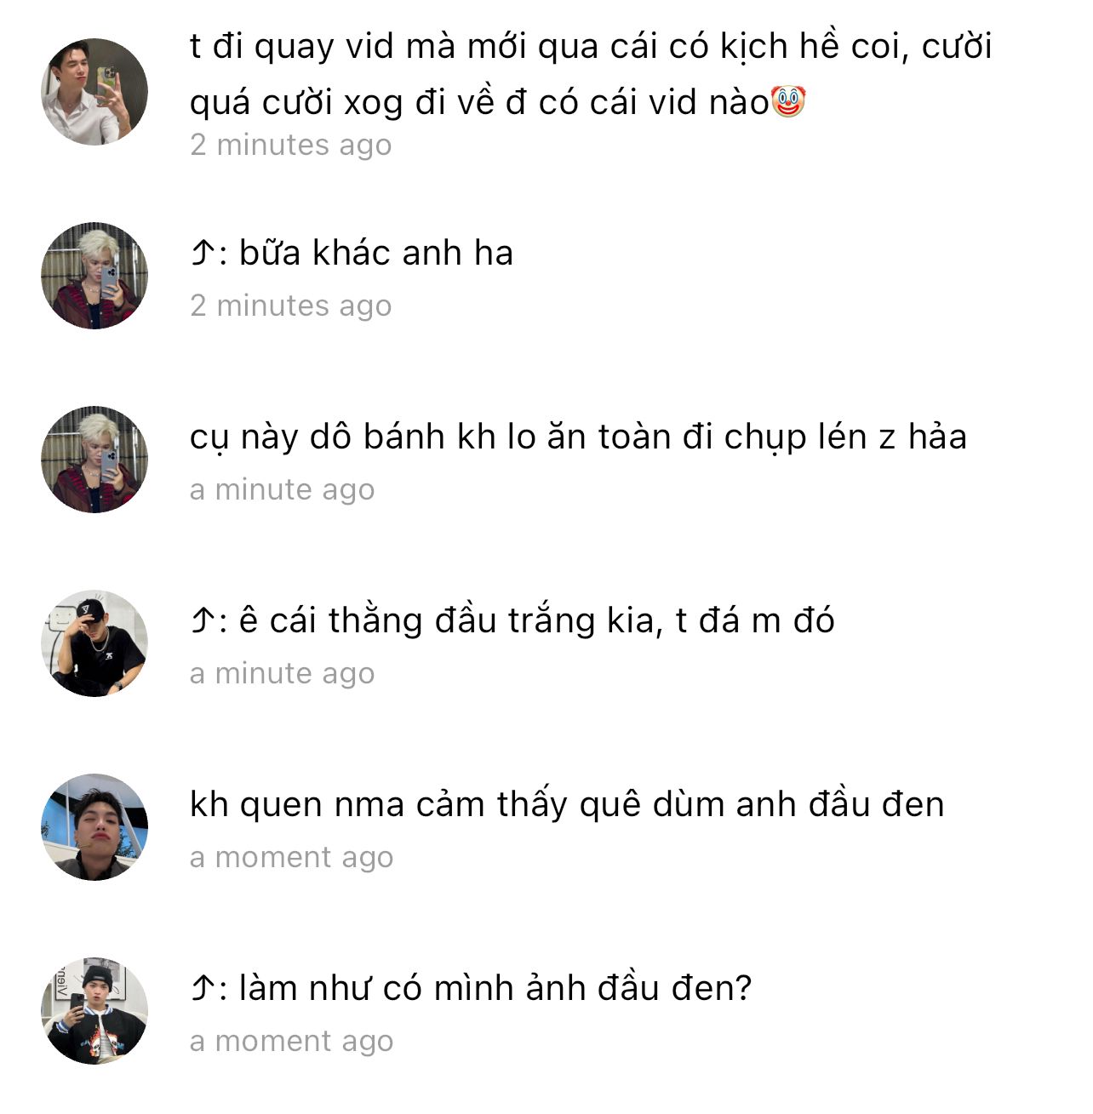Viewport: 1093px width, 1114px height.
Task: Click "a minute ago" below "cụ này dô bánh"
Action: pos(282,489)
